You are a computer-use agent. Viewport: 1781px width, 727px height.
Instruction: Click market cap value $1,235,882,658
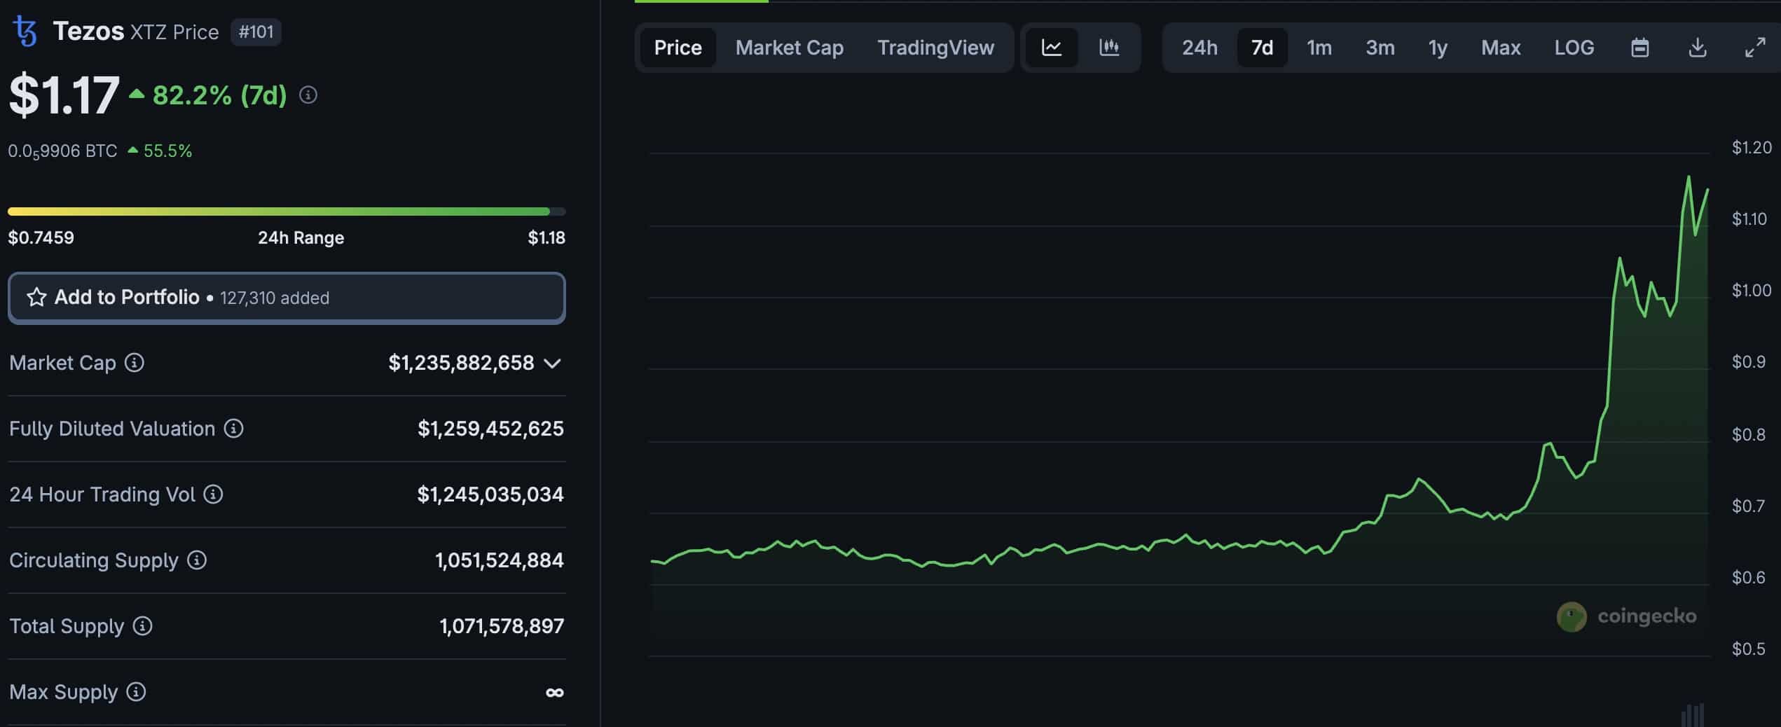(x=461, y=363)
